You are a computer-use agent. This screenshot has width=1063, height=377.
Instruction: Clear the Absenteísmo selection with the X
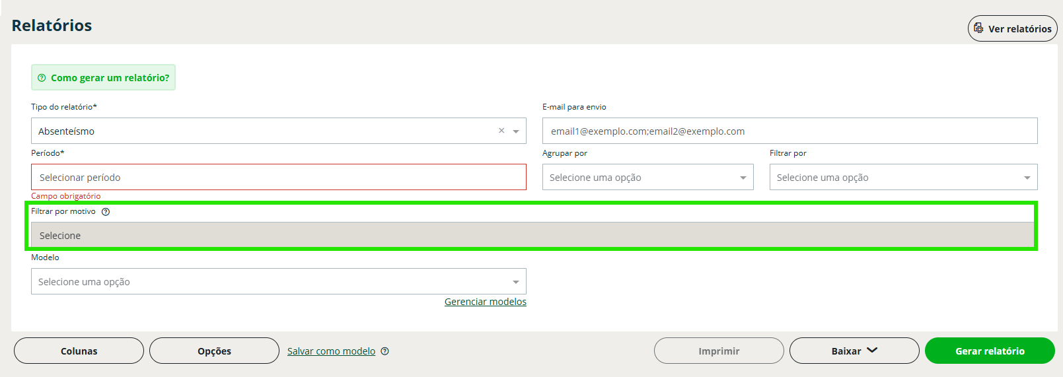click(x=501, y=131)
